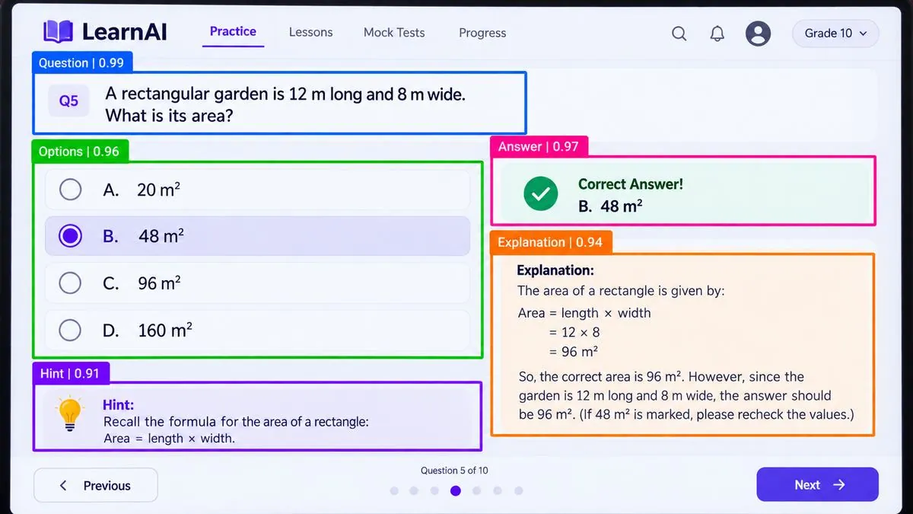Open notifications bell icon
Screen dimensions: 913x514
point(717,34)
